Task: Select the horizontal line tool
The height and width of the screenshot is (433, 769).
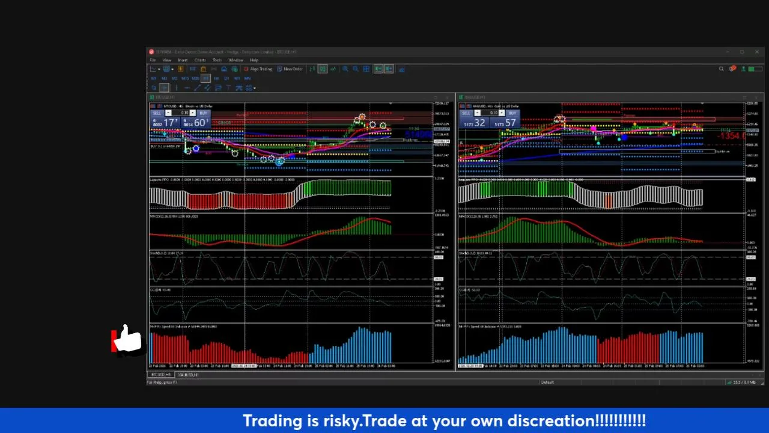Action: 187,88
